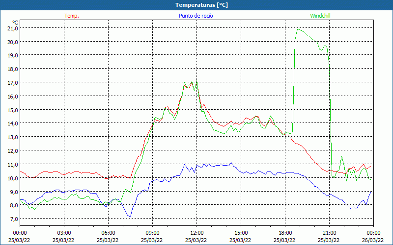Click the 20,0 y-axis label
Screen dimensions: 393x245
tap(13, 42)
